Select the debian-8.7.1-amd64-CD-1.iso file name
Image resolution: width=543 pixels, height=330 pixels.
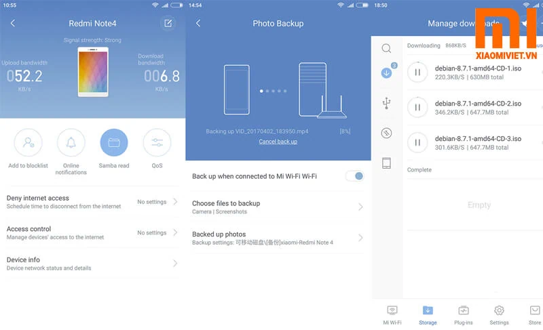(478, 68)
